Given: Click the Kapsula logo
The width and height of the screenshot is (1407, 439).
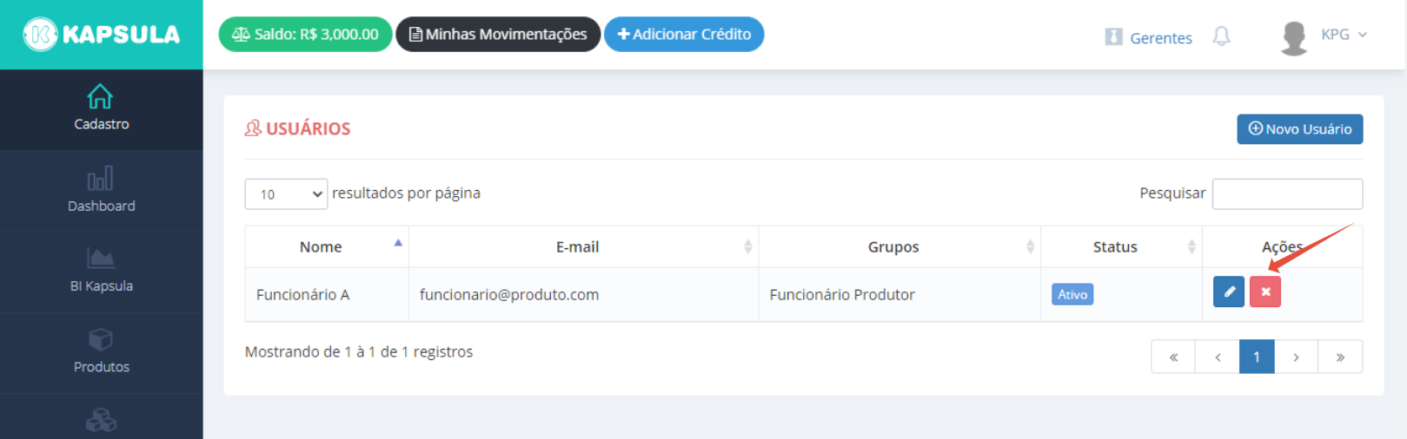Looking at the screenshot, I should 101,35.
